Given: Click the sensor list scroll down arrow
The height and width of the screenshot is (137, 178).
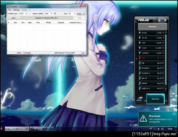Looking at the screenshot, I should (x=166, y=89).
